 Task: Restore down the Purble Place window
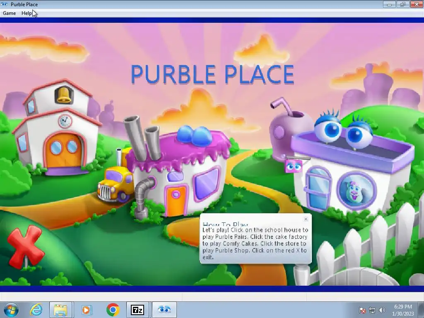point(402,4)
